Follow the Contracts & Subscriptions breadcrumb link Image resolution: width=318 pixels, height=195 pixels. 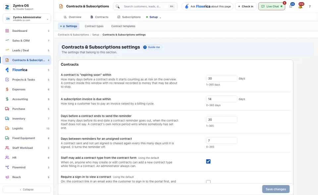click(x=74, y=35)
